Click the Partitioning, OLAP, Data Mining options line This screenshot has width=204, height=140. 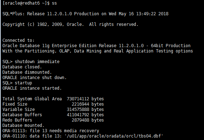98,51
